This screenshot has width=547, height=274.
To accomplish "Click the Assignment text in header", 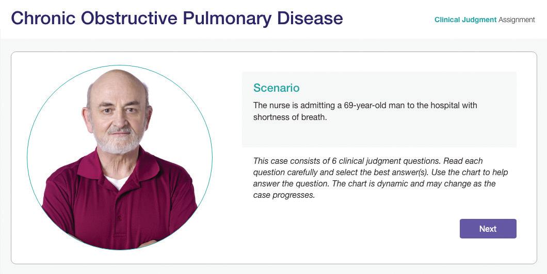I will tap(517, 20).
